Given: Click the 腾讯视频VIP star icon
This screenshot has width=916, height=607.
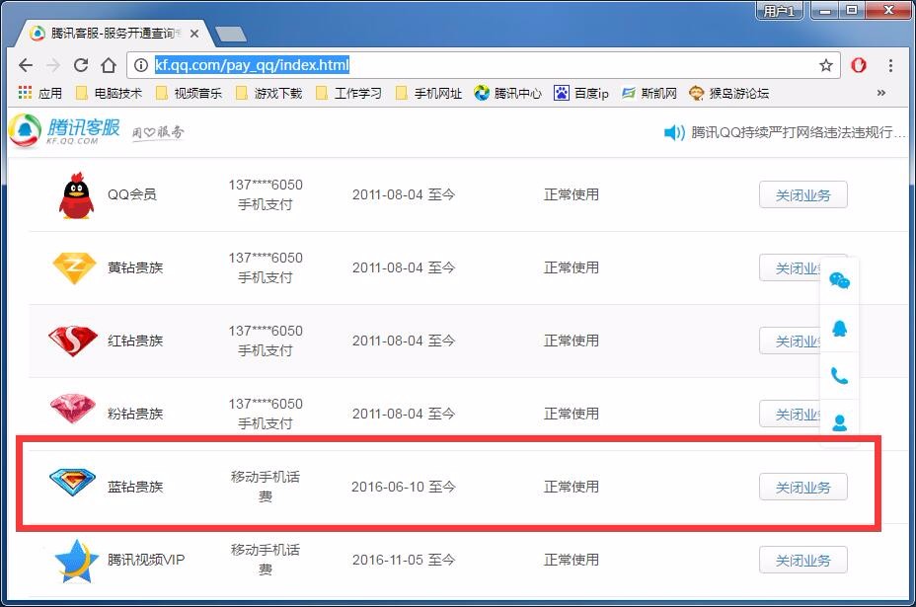Looking at the screenshot, I should (x=77, y=561).
